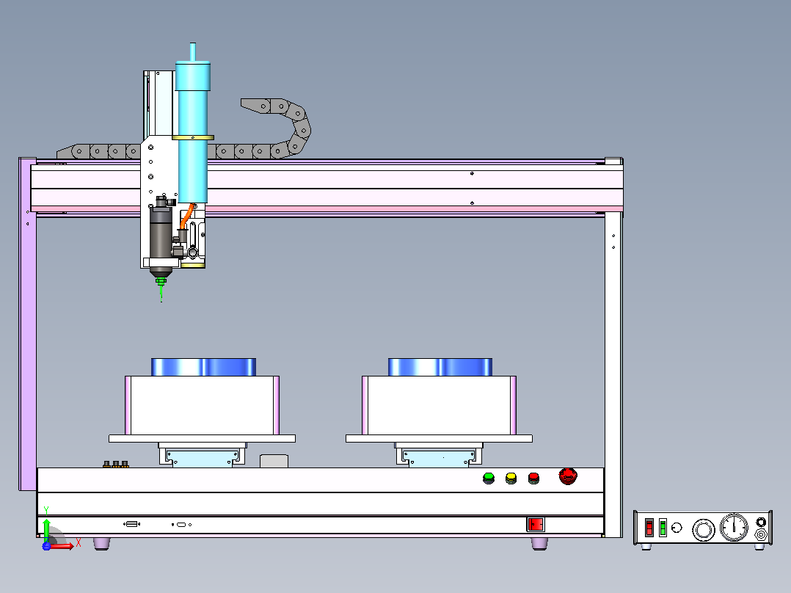
Task: Select the pressure gauge dial on the controller box
Action: [x=734, y=528]
